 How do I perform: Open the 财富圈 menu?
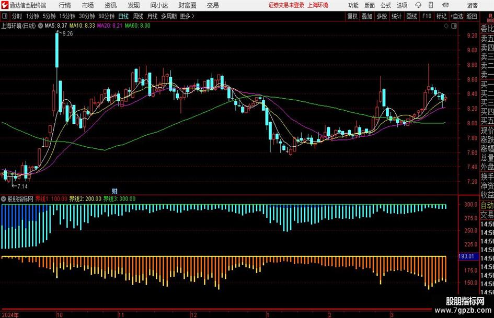click(187, 5)
